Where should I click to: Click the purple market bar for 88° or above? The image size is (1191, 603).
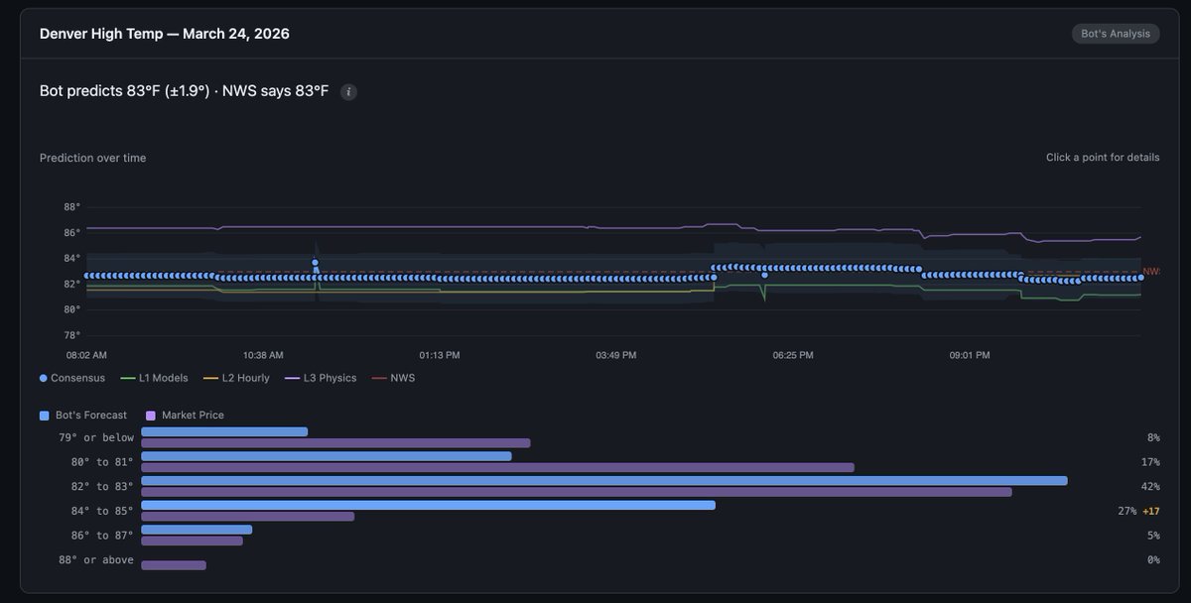pos(174,565)
